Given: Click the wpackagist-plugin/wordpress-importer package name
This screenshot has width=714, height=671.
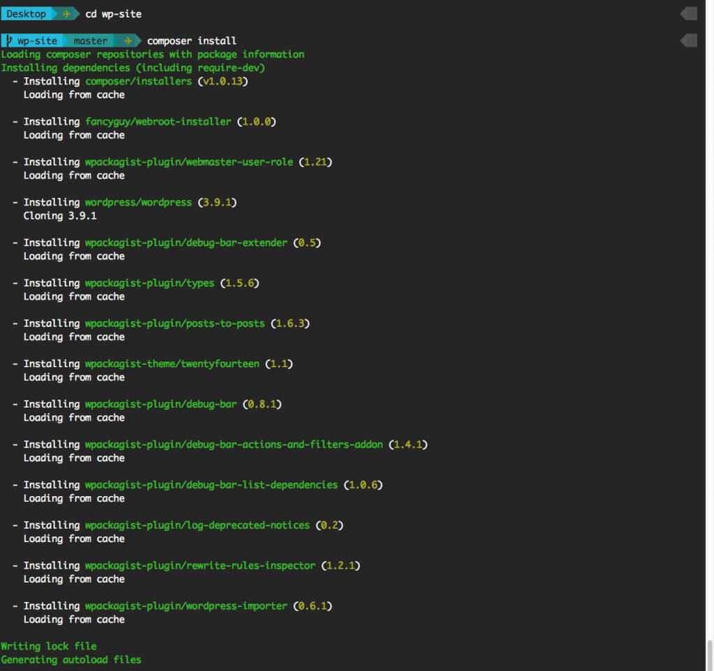Looking at the screenshot, I should coord(186,606).
